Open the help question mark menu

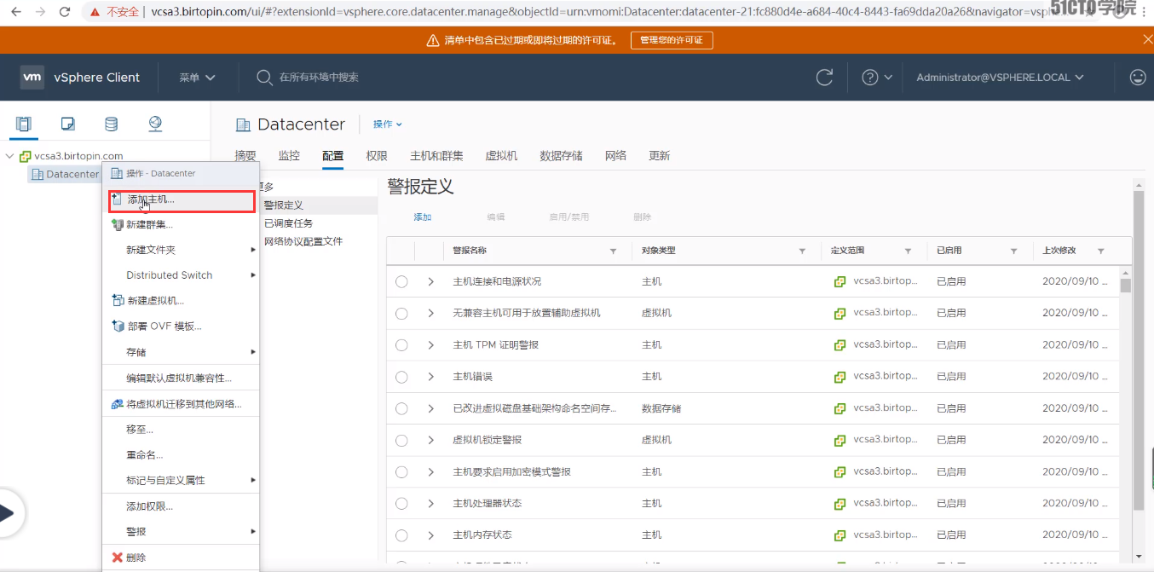pos(877,78)
